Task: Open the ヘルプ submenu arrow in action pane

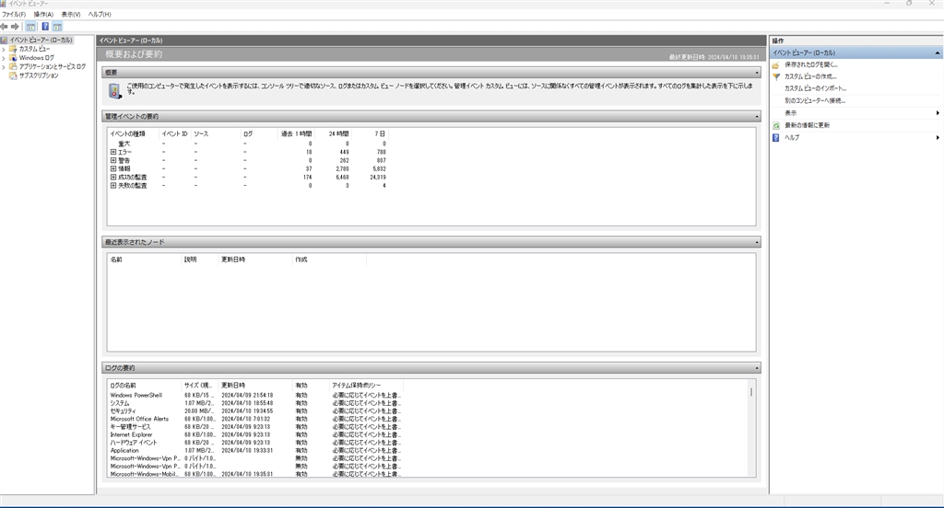Action: [938, 138]
